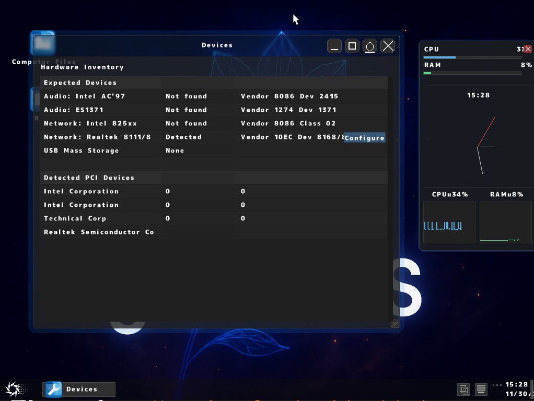
Task: Click the taskbar clock showing 15:28
Action: click(x=516, y=385)
